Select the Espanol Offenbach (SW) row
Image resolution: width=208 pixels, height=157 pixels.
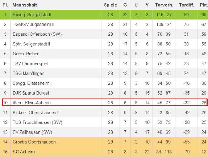104,34
